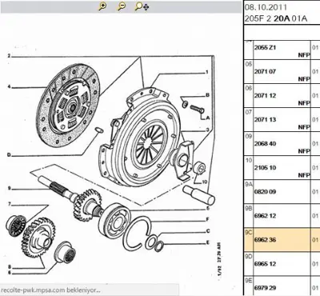Viewport: 320px width, 296px height.
Task: Click the ball bearing drawing near label F
Action: coord(114,220)
